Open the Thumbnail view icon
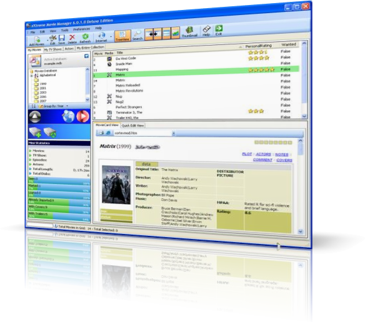This screenshot has width=365, height=322. tap(189, 30)
